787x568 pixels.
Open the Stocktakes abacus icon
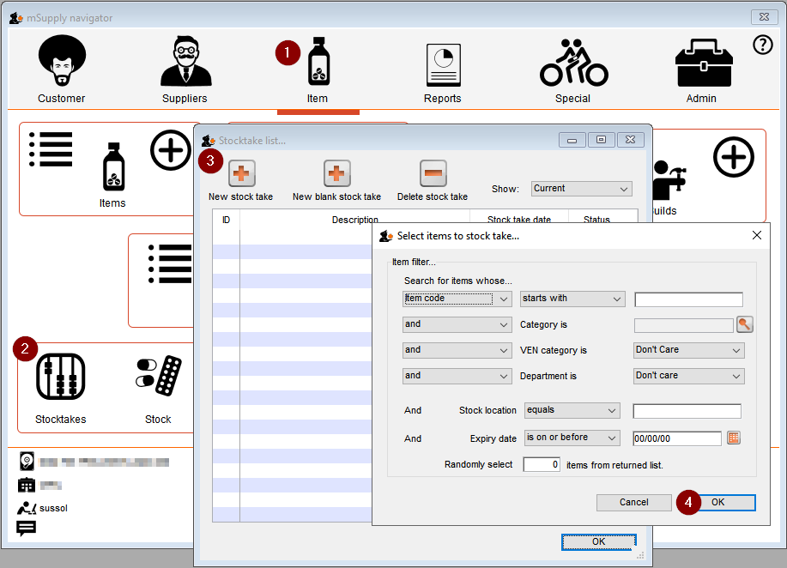pyautogui.click(x=60, y=378)
